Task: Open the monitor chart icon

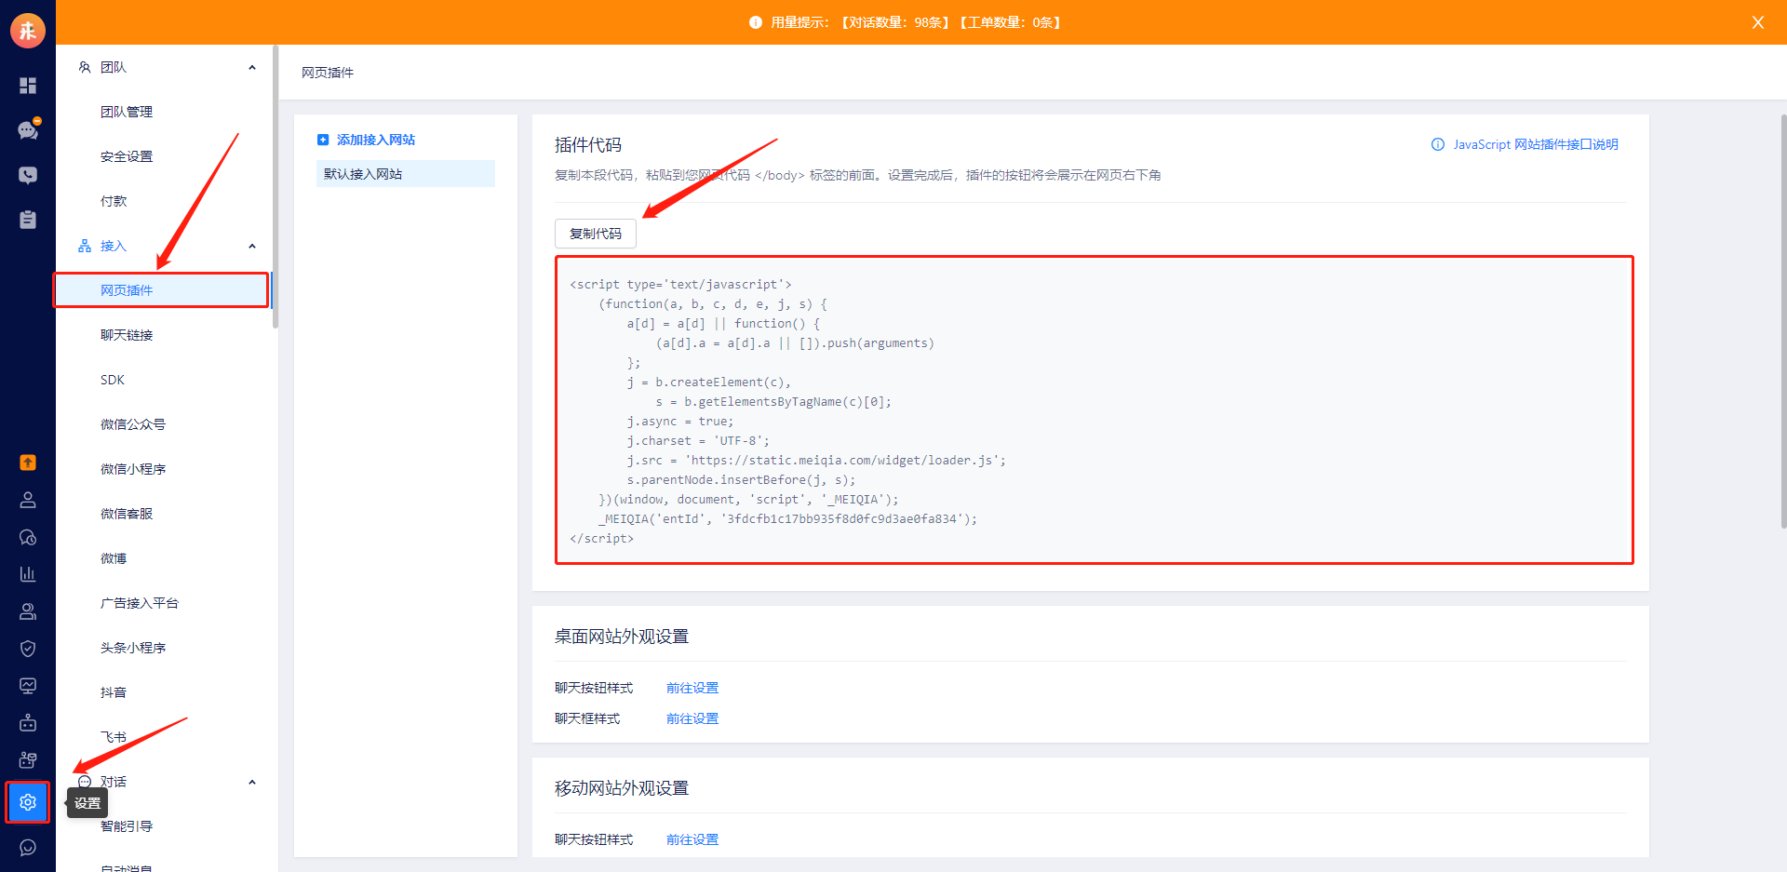Action: point(28,686)
